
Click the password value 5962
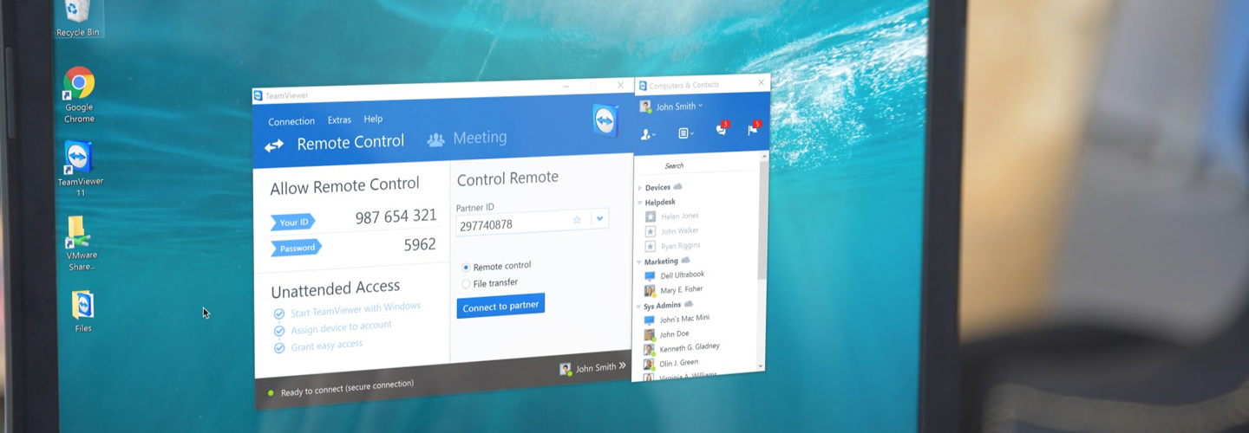coord(420,245)
